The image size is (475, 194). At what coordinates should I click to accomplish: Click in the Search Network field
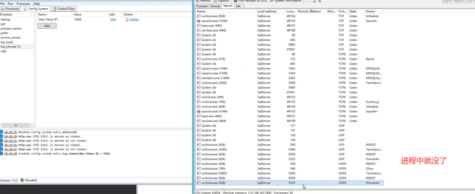pos(458,1)
